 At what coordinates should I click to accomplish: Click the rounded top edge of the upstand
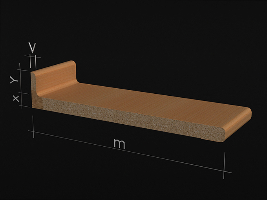click(53, 66)
